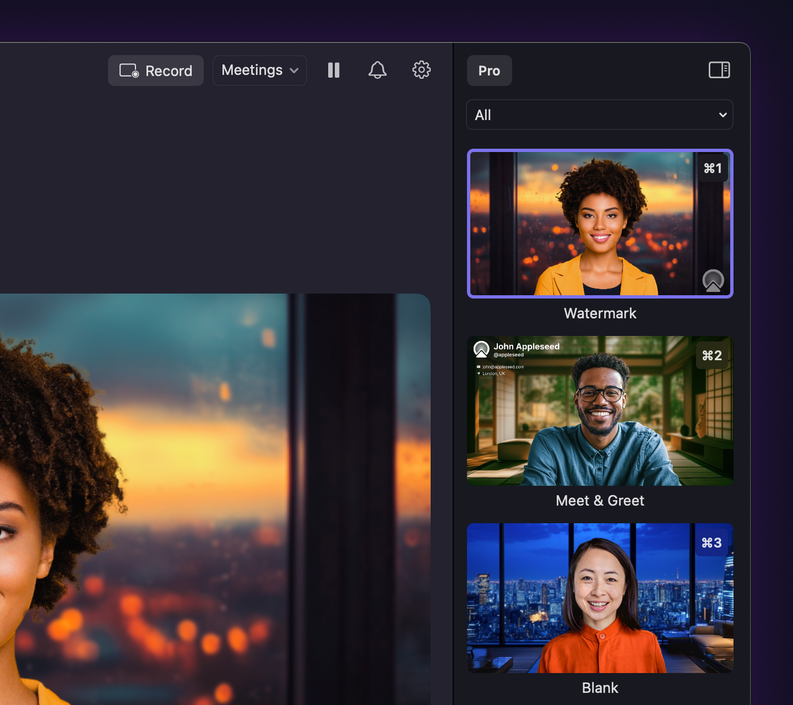Screen dimensions: 793x705
Task: Click the large camera preview image
Action: click(215, 499)
